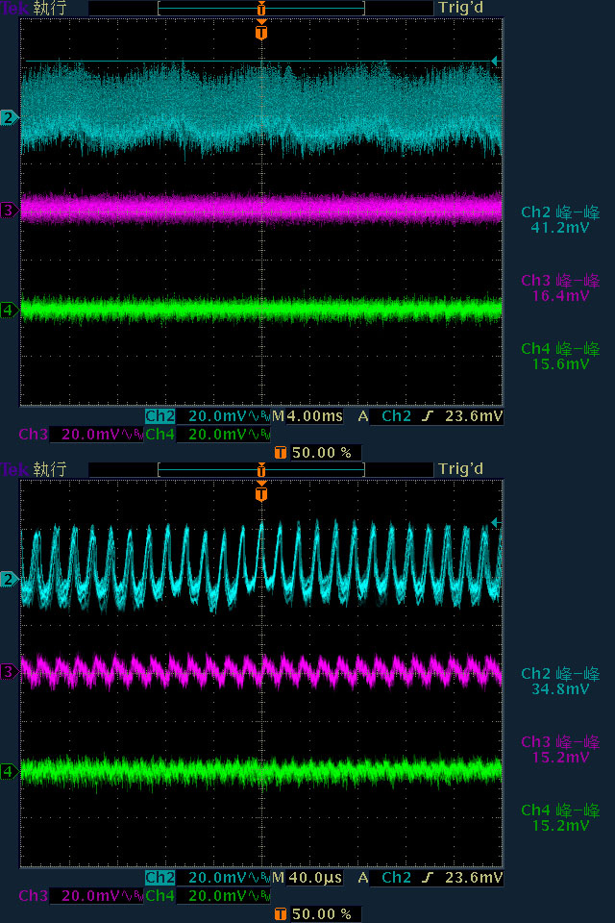This screenshot has width=615, height=923.
Task: Select the Ch2 peak-to-peak 41.2mV readout
Action: [x=560, y=220]
